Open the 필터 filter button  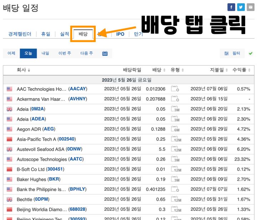(x=232, y=53)
